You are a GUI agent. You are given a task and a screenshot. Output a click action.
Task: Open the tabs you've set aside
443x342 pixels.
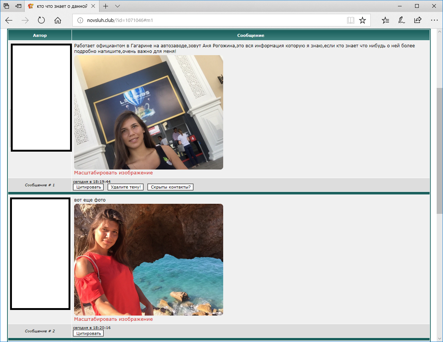tap(6, 6)
